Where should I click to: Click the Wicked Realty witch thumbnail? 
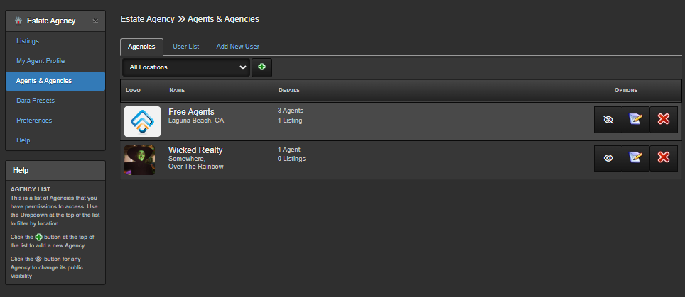tap(139, 159)
